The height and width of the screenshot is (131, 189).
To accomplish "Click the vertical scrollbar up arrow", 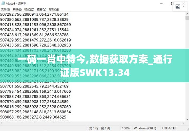I will (187, 14).
